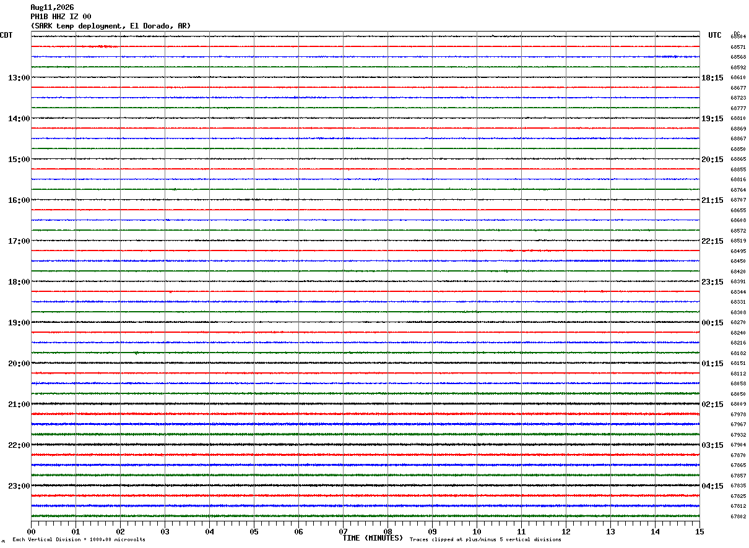Click the '20:15' UTC time label
The width and height of the screenshot is (749, 548).
click(712, 160)
